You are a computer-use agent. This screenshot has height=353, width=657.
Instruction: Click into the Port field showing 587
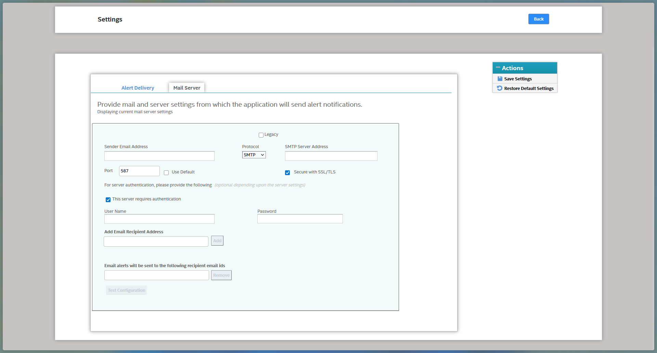click(x=139, y=171)
